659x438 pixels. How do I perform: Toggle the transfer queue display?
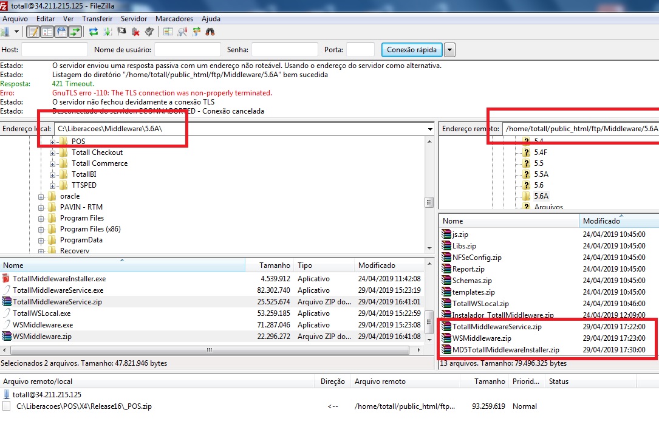(x=75, y=32)
